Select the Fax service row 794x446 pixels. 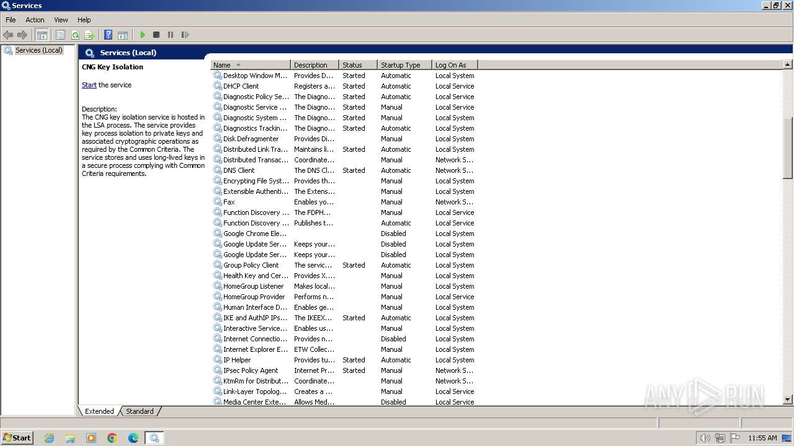click(344, 202)
